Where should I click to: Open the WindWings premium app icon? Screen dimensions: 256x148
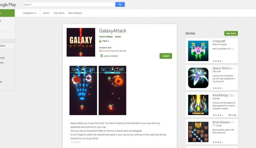[198, 105]
